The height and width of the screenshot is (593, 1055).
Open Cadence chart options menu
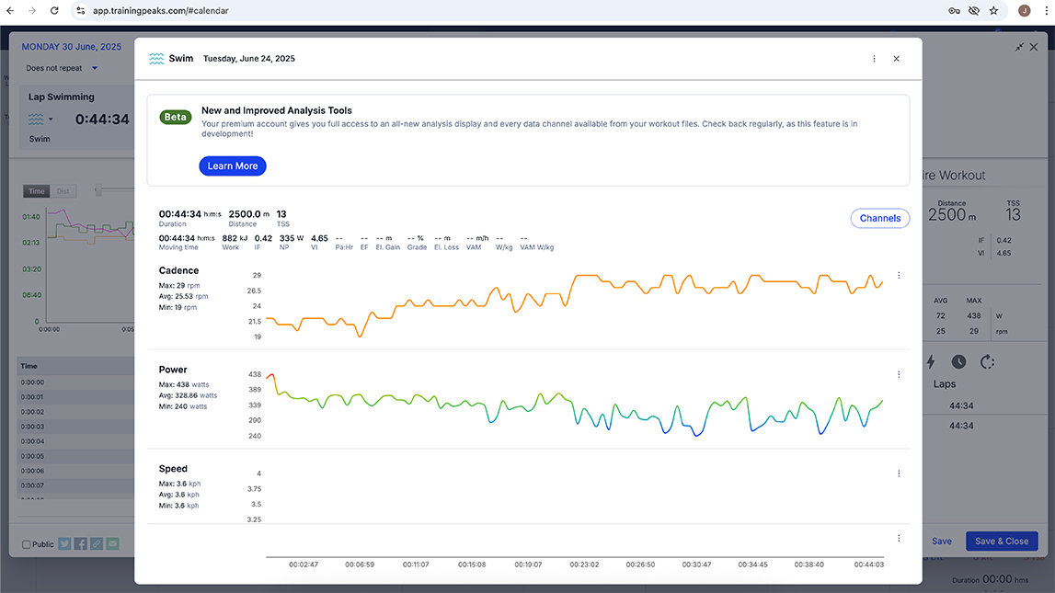pyautogui.click(x=899, y=275)
